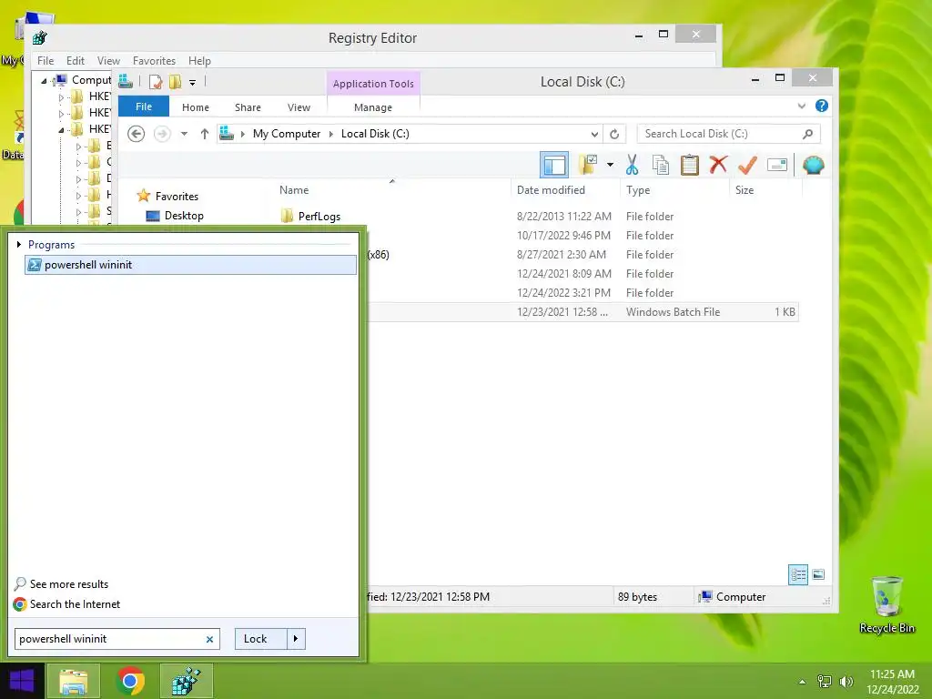This screenshot has width=932, height=699.
Task: Toggle the navigation pane toolbar button
Action: (554, 165)
